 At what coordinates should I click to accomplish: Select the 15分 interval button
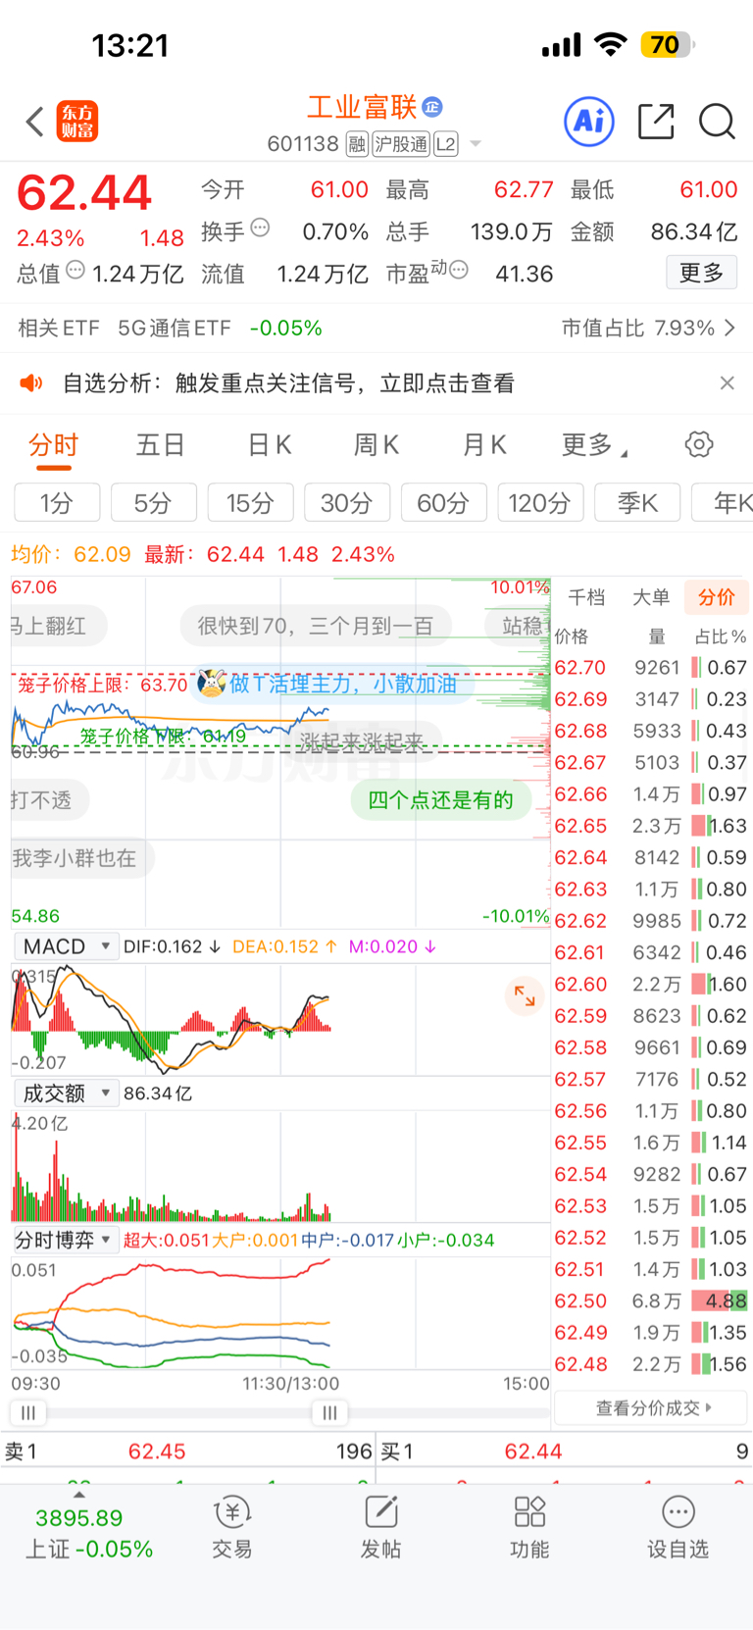tap(250, 502)
